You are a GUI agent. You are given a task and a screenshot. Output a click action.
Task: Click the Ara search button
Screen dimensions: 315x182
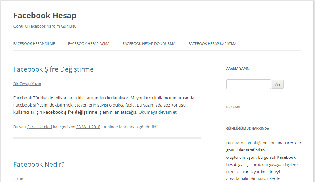click(x=277, y=84)
